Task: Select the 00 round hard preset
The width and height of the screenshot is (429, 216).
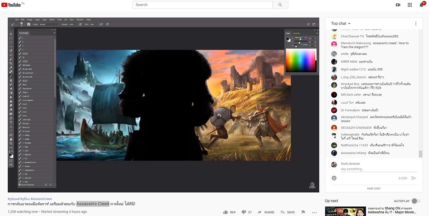Action: (x=27, y=73)
